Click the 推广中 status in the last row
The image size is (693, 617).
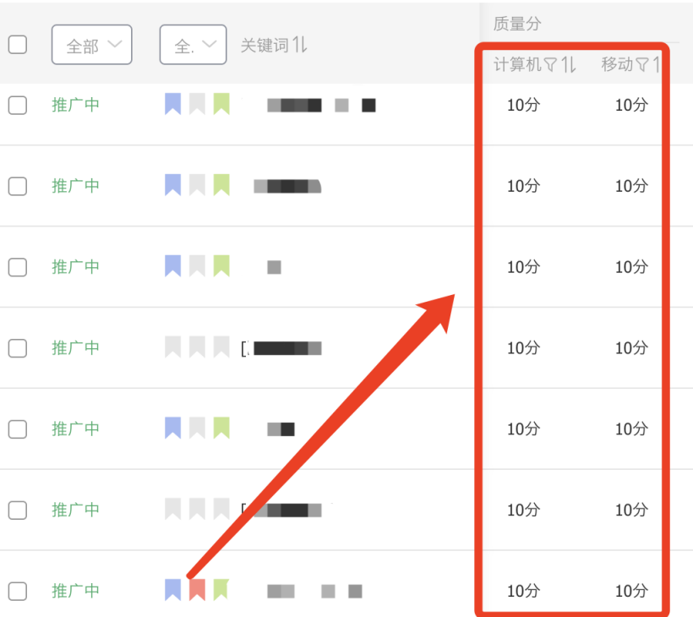pos(75,589)
